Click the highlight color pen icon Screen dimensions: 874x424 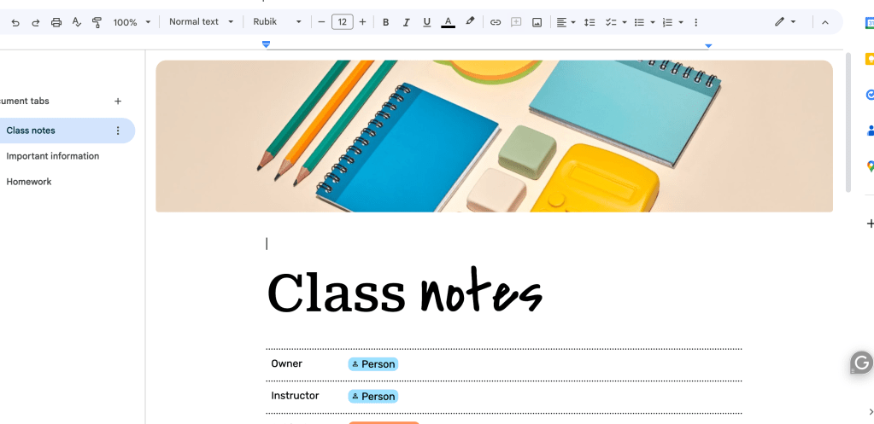469,22
